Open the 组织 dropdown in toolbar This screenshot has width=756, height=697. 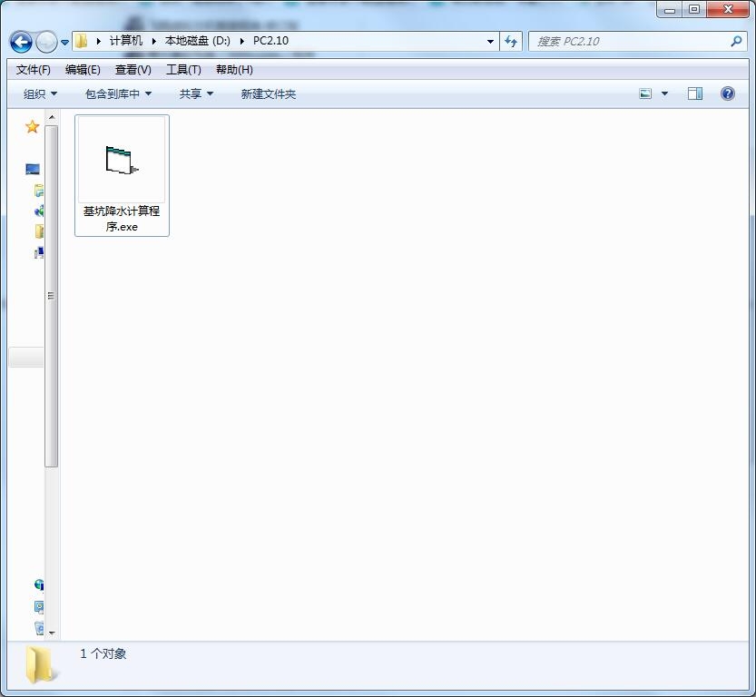[x=40, y=93]
